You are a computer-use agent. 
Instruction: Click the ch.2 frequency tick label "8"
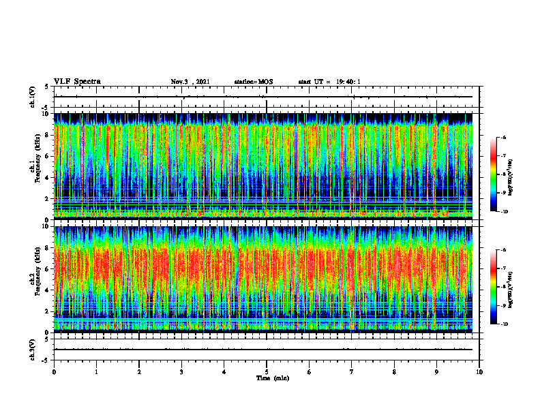coord(47,248)
